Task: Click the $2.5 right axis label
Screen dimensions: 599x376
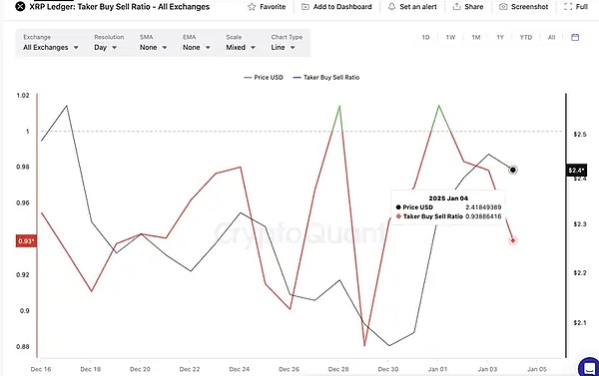Action: click(580, 135)
